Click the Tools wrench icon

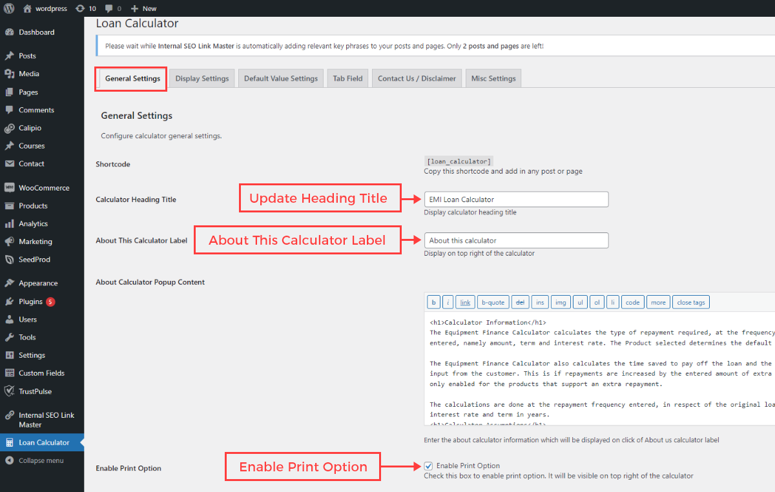[x=9, y=338]
